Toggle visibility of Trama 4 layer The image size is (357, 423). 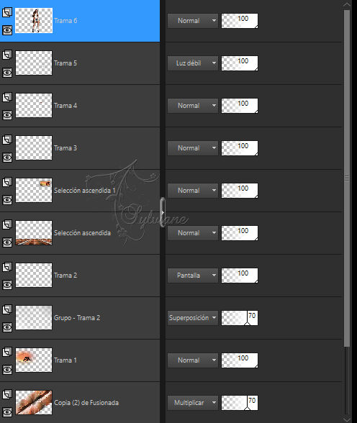7,115
